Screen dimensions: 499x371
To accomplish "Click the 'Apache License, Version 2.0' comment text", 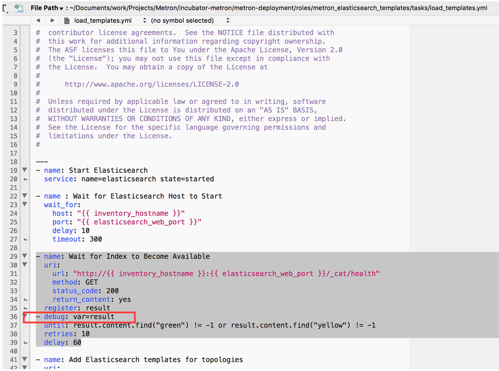I will pyautogui.click(x=286, y=50).
